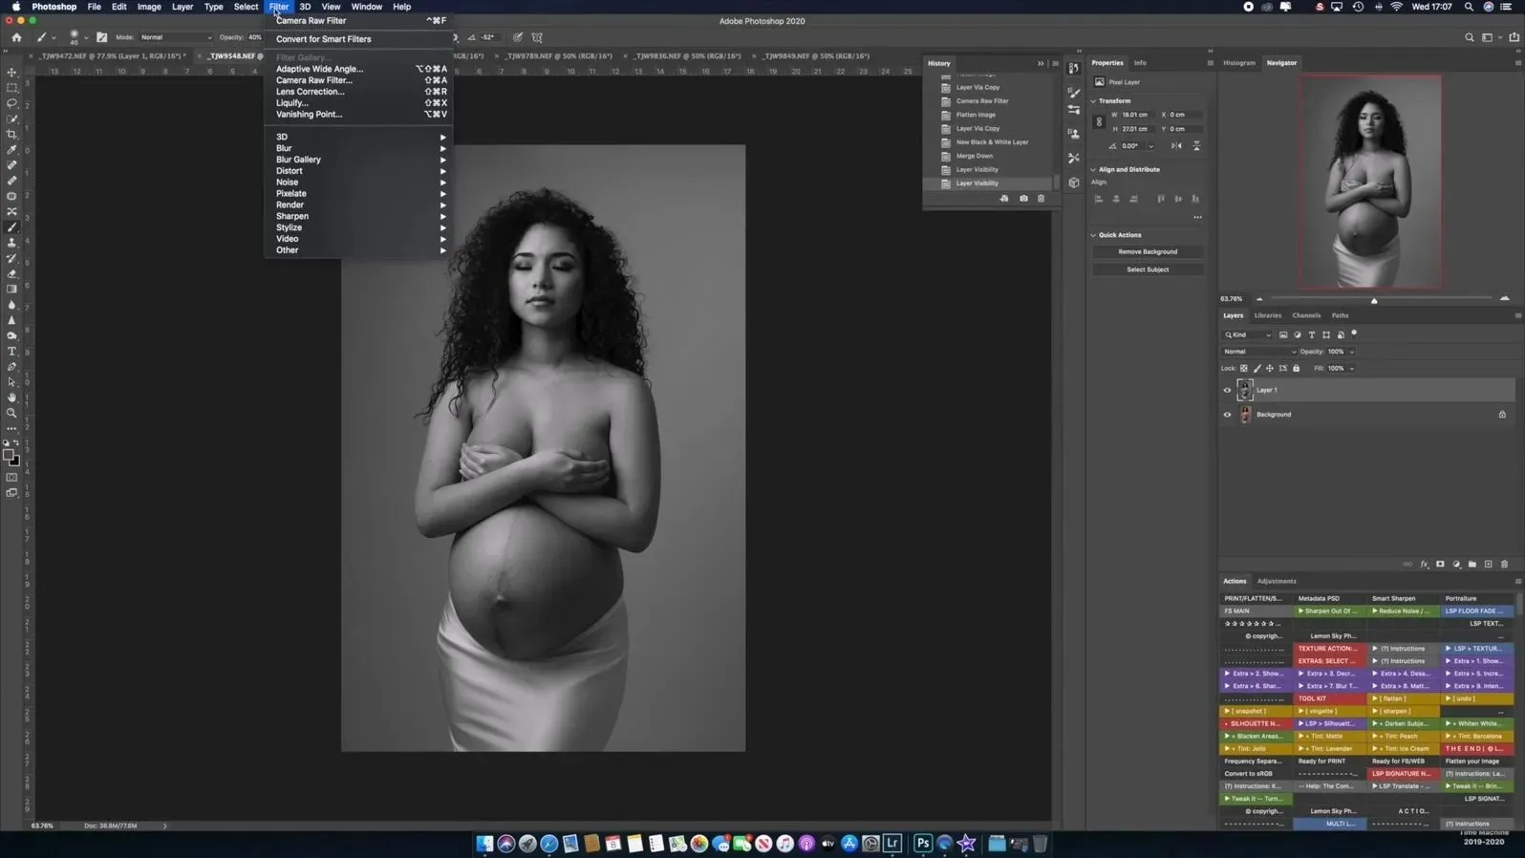Open the Kind filter dropdown in Layers
The height and width of the screenshot is (858, 1525).
(1248, 335)
